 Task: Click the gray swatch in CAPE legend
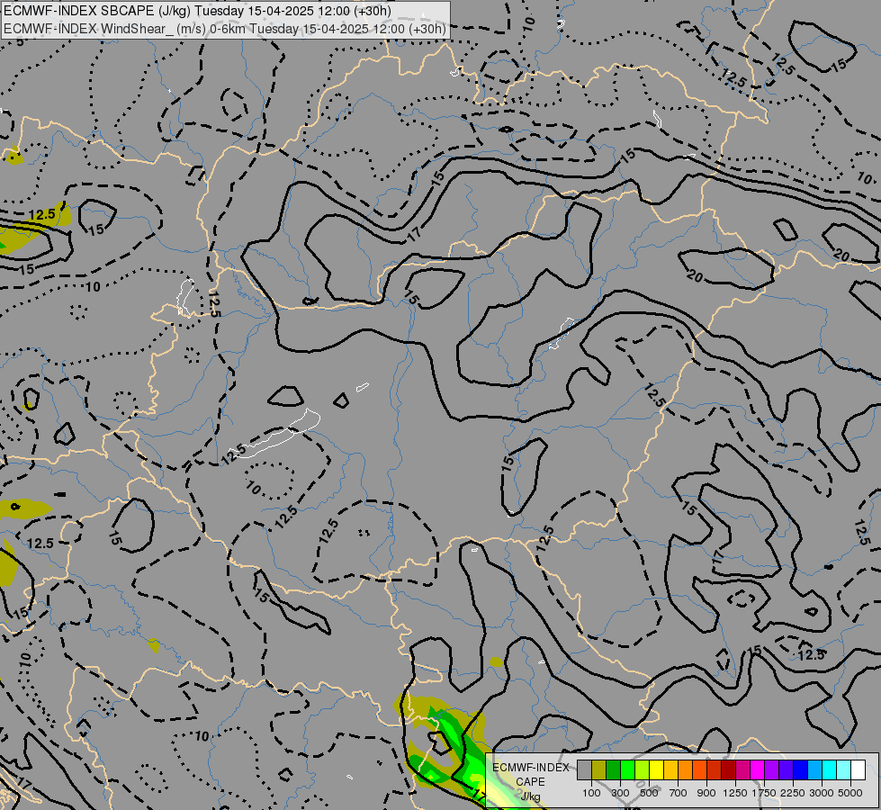(584, 769)
